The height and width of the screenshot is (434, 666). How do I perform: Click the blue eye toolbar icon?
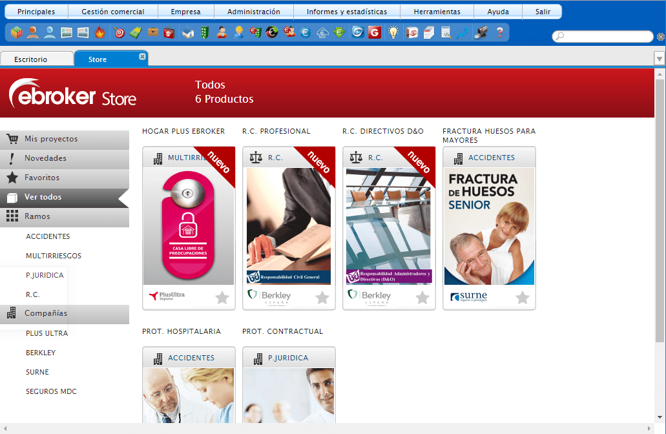358,33
